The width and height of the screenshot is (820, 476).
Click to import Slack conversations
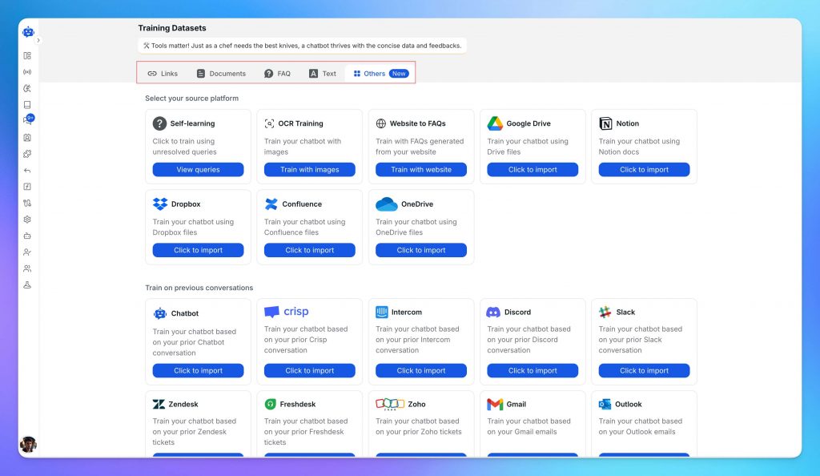645,369
